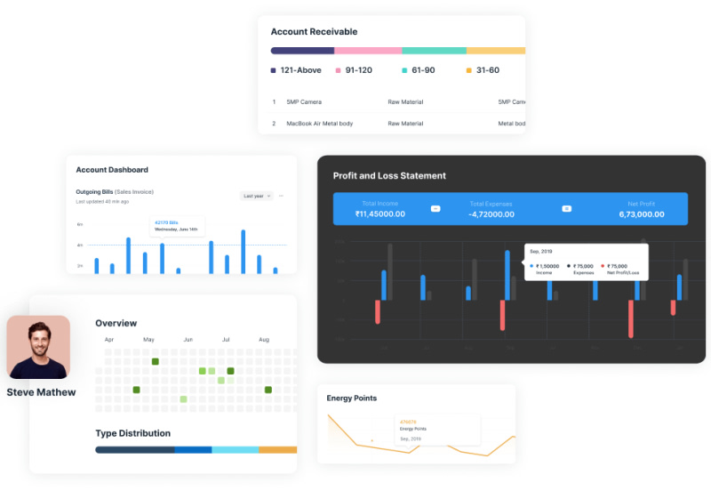Image resolution: width=711 pixels, height=491 pixels.
Task: Click the dark navy Type Distribution segment
Action: pyautogui.click(x=135, y=450)
